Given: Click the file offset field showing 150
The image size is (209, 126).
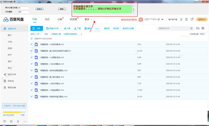Looking at the screenshot, I should click(23, 12).
